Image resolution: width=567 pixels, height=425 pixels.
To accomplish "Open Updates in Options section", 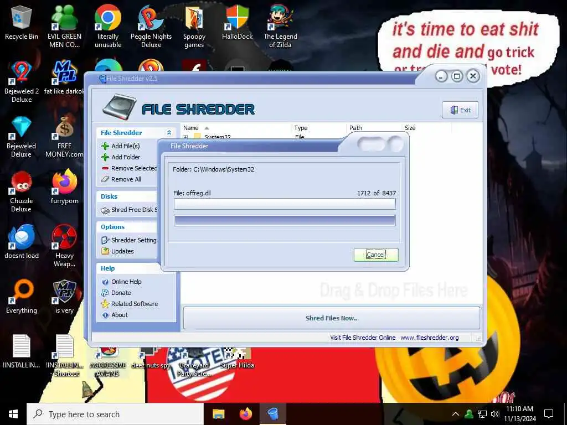I will (x=117, y=251).
